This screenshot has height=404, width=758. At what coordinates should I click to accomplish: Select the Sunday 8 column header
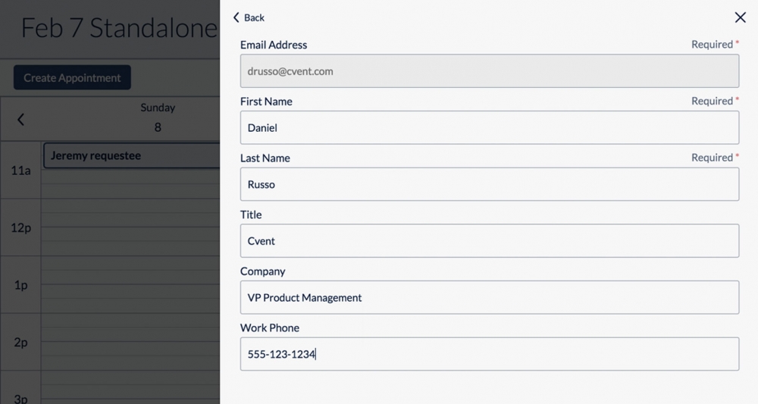[x=158, y=117]
